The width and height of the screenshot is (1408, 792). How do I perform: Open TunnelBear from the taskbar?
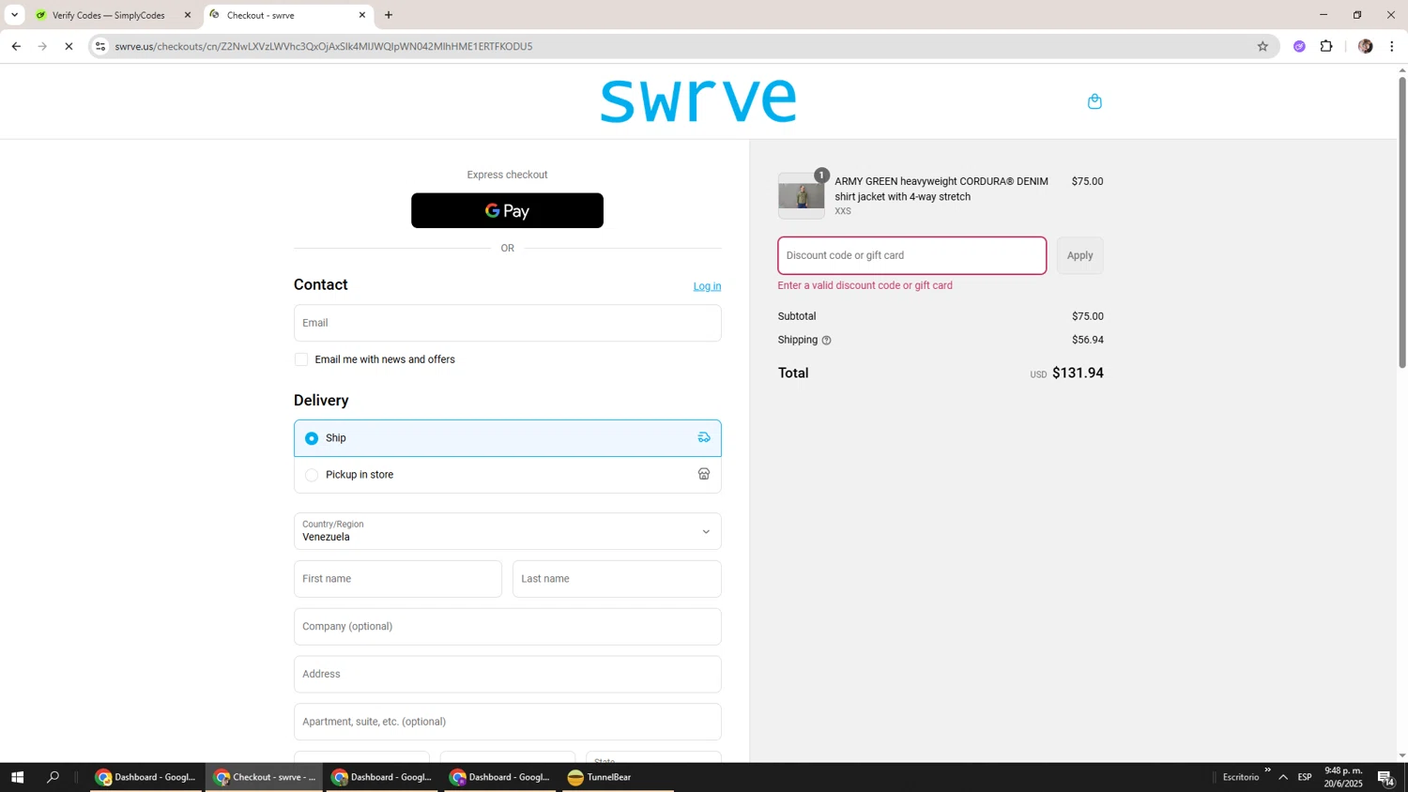619,777
